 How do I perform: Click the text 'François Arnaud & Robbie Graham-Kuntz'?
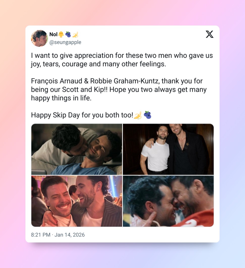[95, 81]
